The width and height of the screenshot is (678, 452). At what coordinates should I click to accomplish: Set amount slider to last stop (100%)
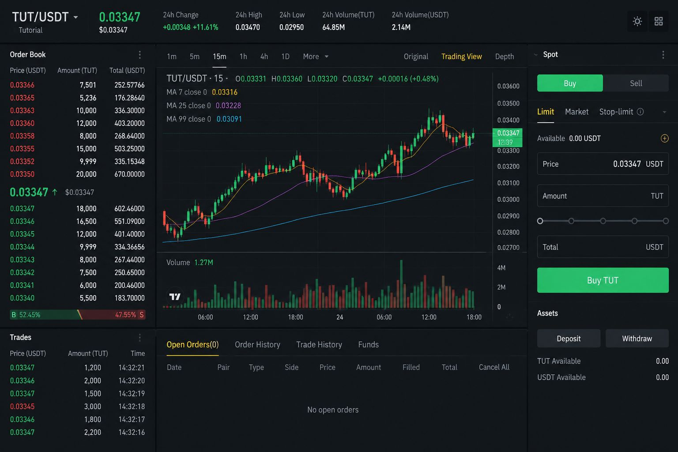coord(666,221)
